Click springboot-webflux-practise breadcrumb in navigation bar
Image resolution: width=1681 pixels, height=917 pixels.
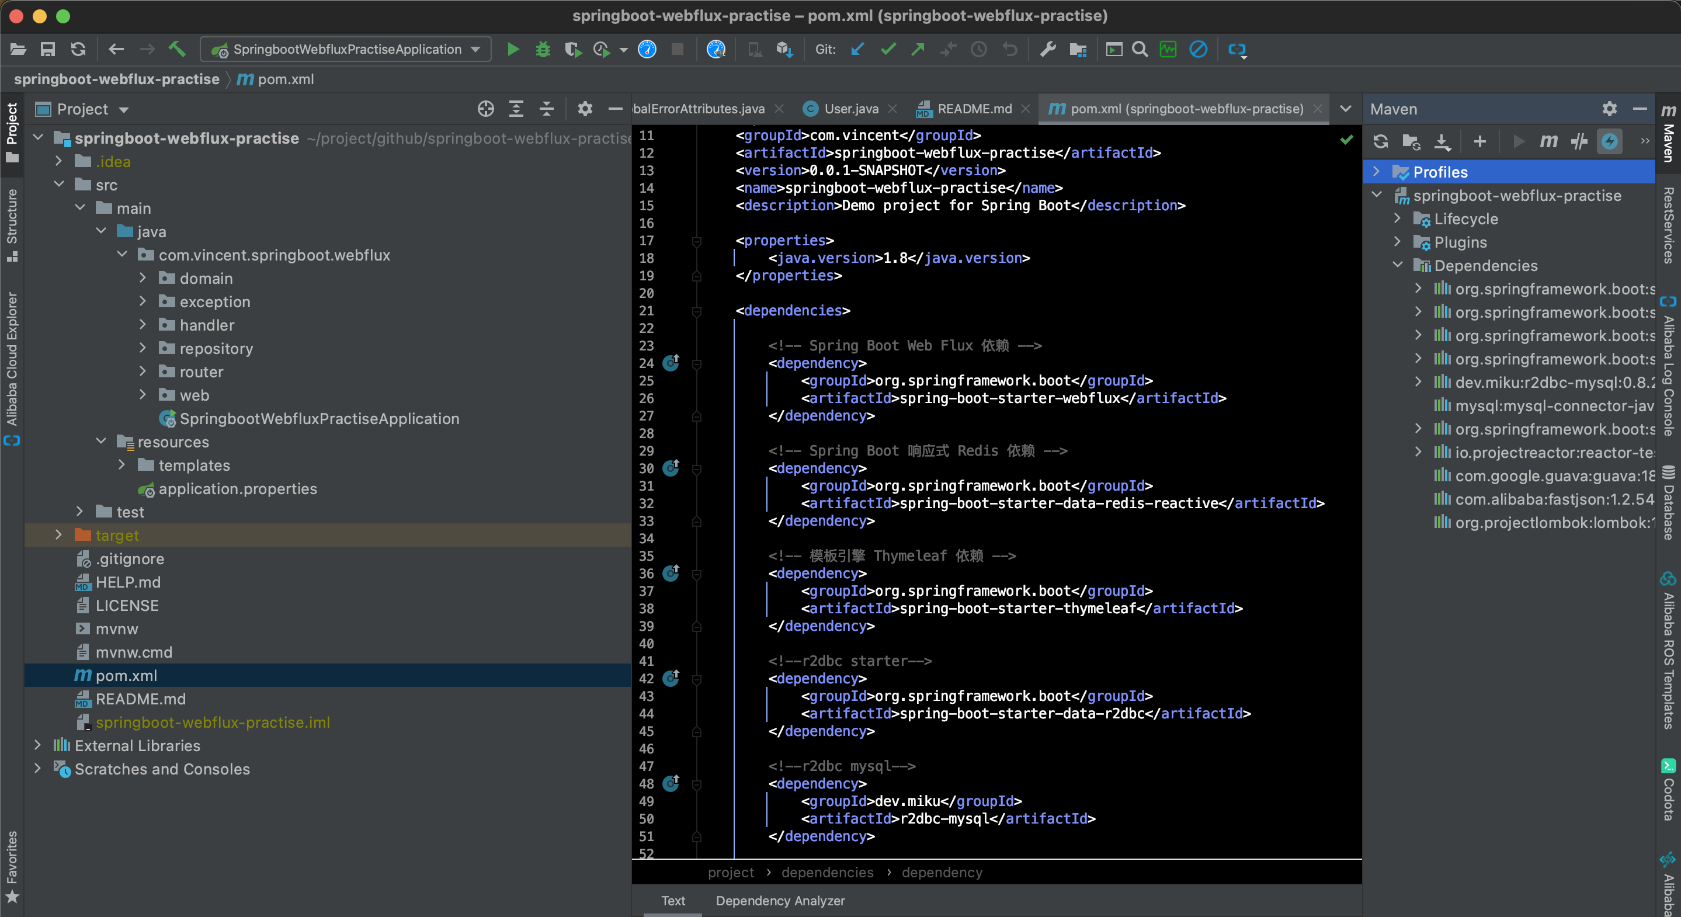[117, 79]
